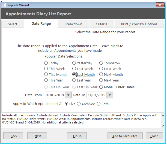This screenshot has width=167, height=145.
Task: Click Add to Favourites button
Action: pos(125,136)
